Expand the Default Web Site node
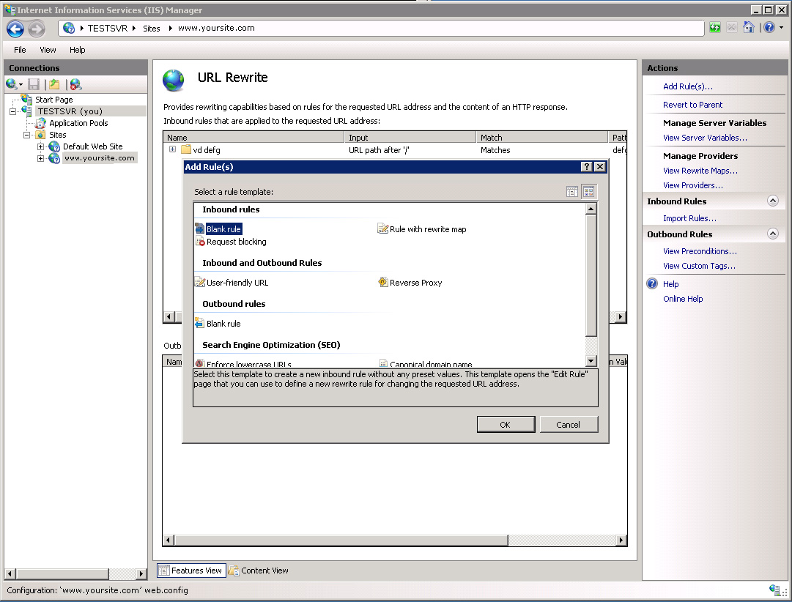792x602 pixels. pyautogui.click(x=40, y=146)
